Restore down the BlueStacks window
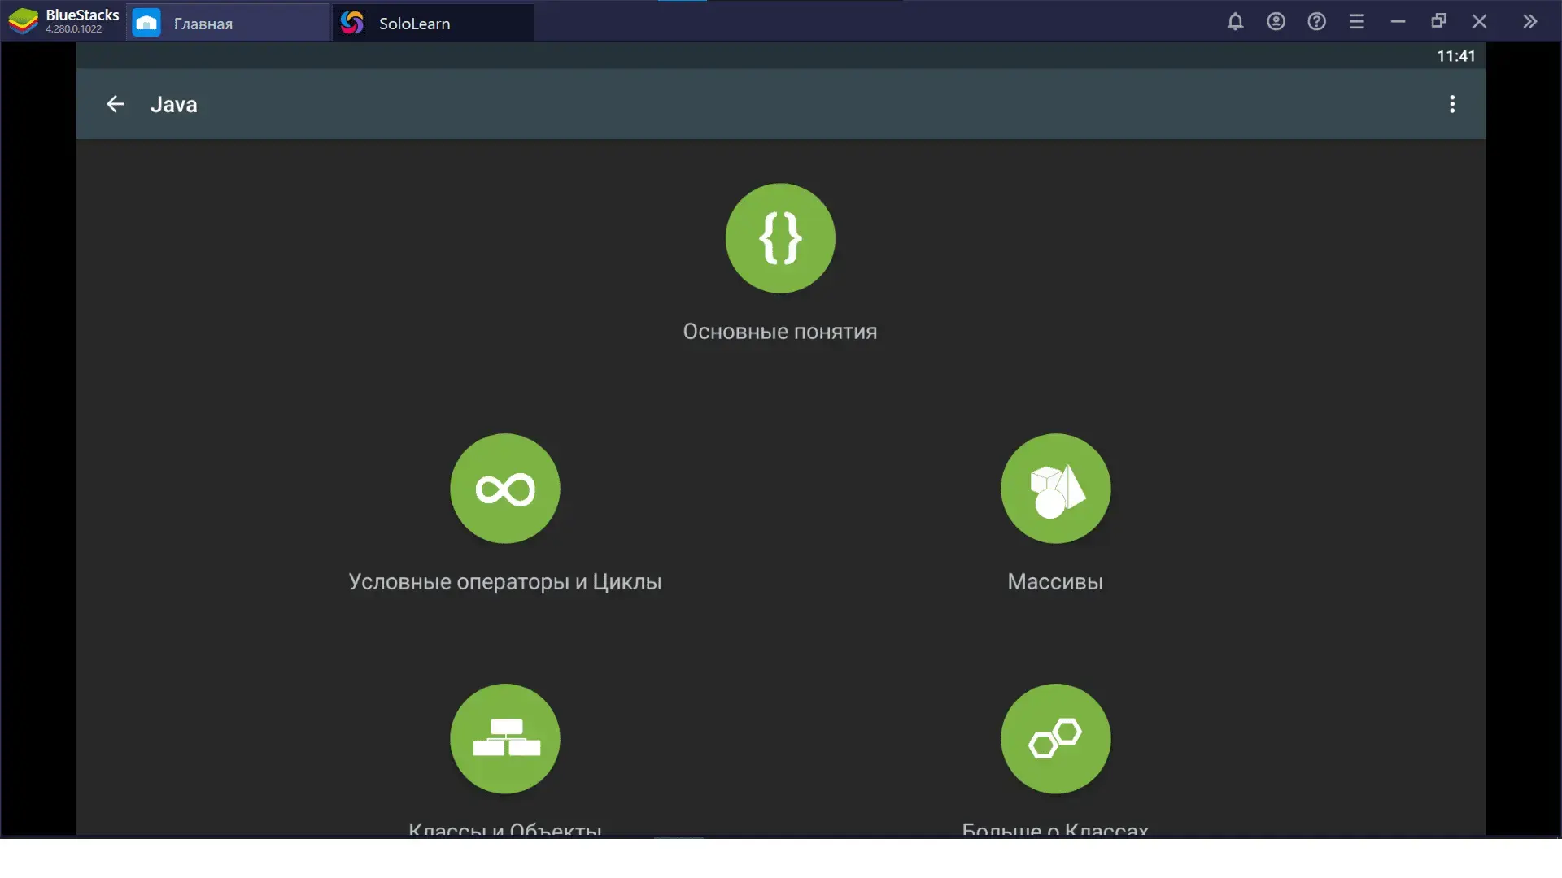1562x878 pixels. coord(1438,22)
